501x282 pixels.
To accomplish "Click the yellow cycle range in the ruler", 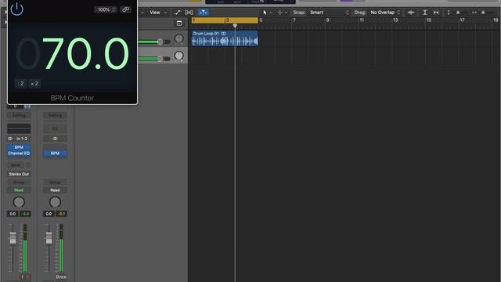I will [x=225, y=20].
